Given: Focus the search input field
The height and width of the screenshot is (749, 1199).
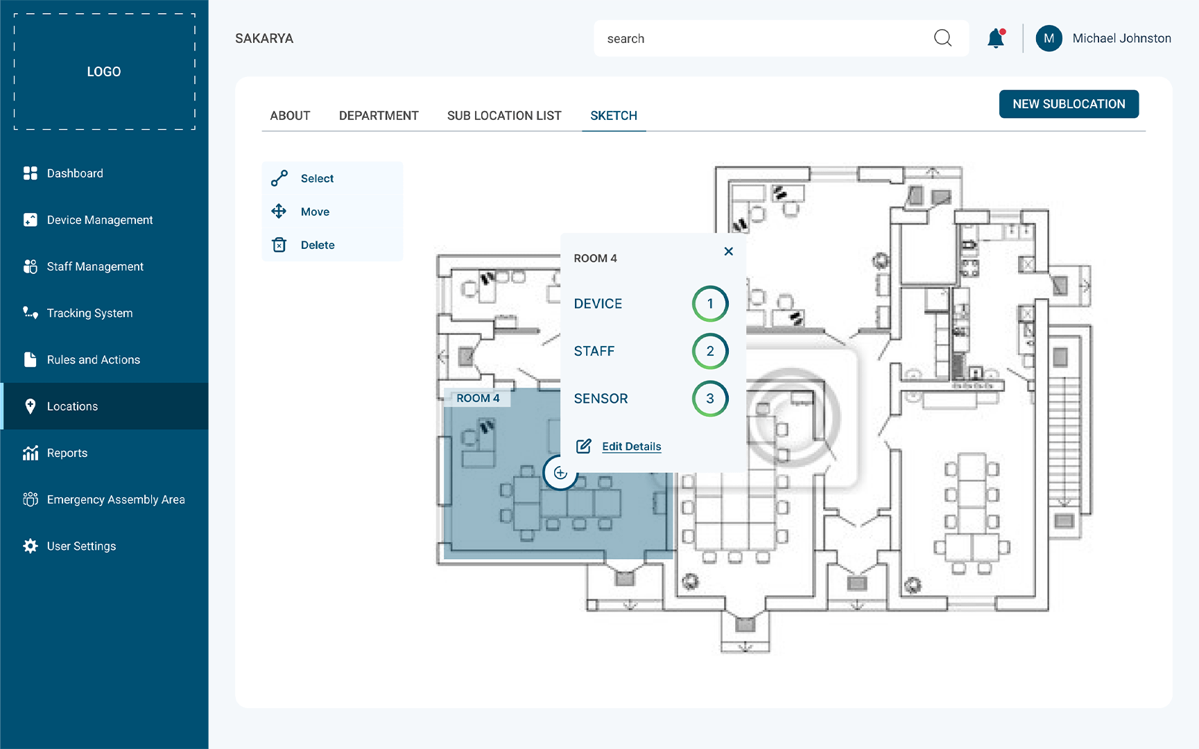Looking at the screenshot, I should click(x=763, y=39).
